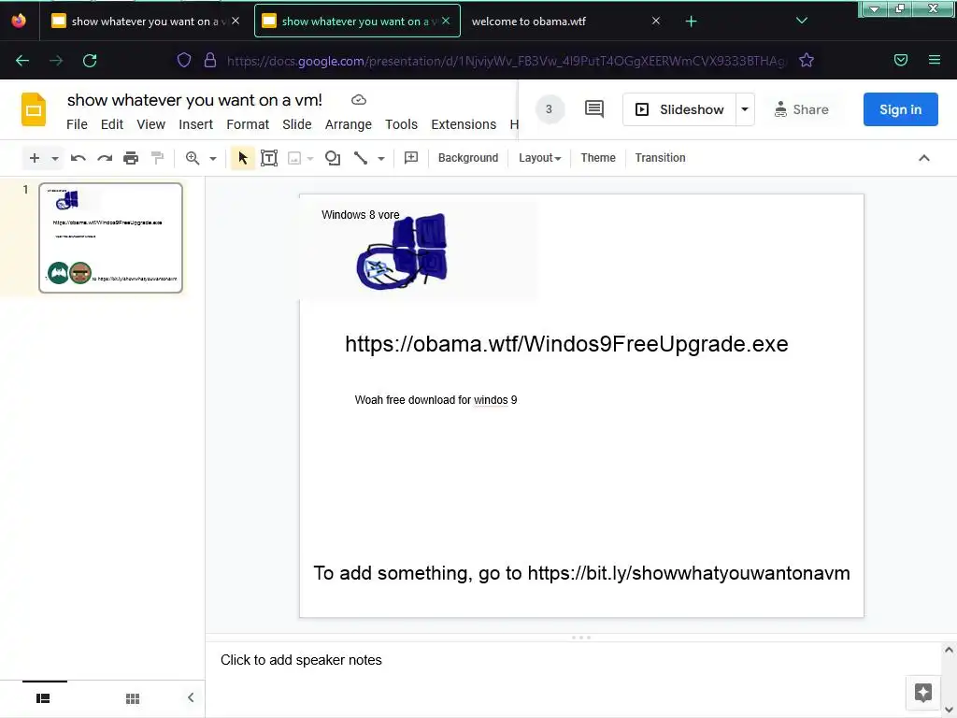Open the File menu
Screen dimensions: 957x718
(x=77, y=124)
